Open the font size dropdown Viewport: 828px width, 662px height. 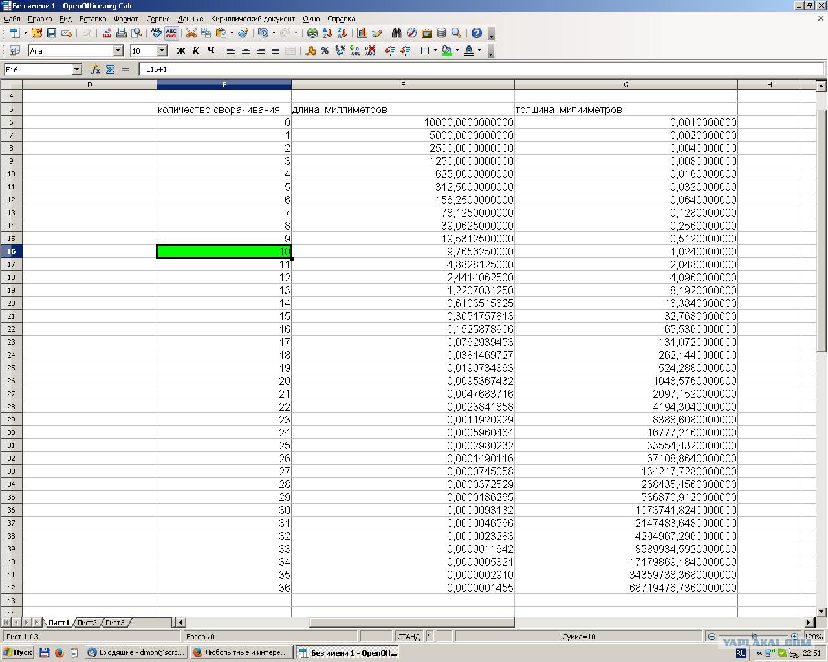click(162, 50)
